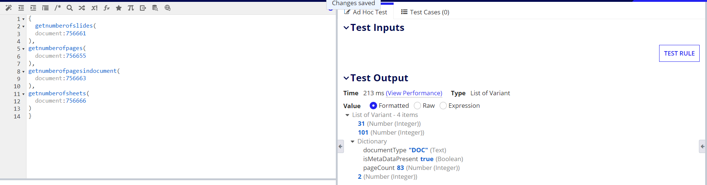Switch to the Ad Hoc Test tab
Image resolution: width=707 pixels, height=185 pixels.
(366, 12)
